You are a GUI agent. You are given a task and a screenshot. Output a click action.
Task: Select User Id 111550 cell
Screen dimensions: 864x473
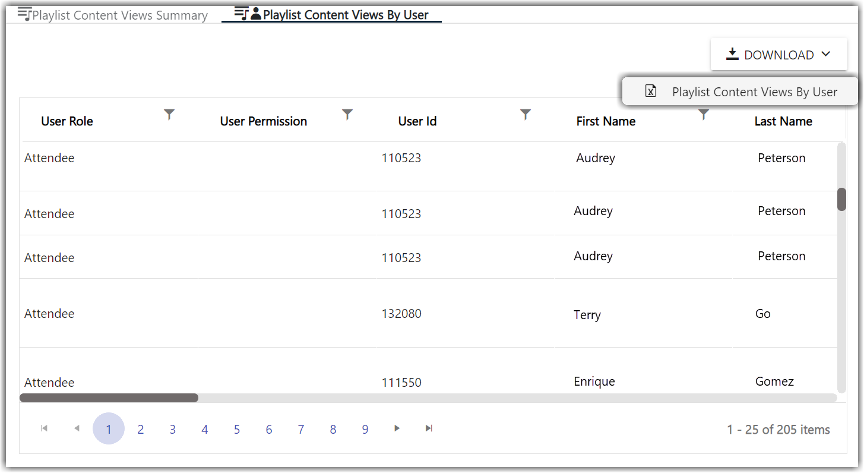click(401, 383)
